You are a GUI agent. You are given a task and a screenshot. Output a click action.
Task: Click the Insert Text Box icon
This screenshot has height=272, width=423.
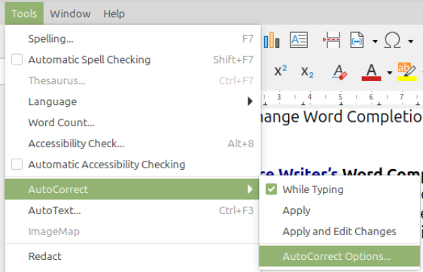click(298, 40)
